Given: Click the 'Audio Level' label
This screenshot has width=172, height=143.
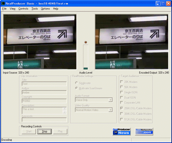Looking at the screenshot, I should pos(86,73).
